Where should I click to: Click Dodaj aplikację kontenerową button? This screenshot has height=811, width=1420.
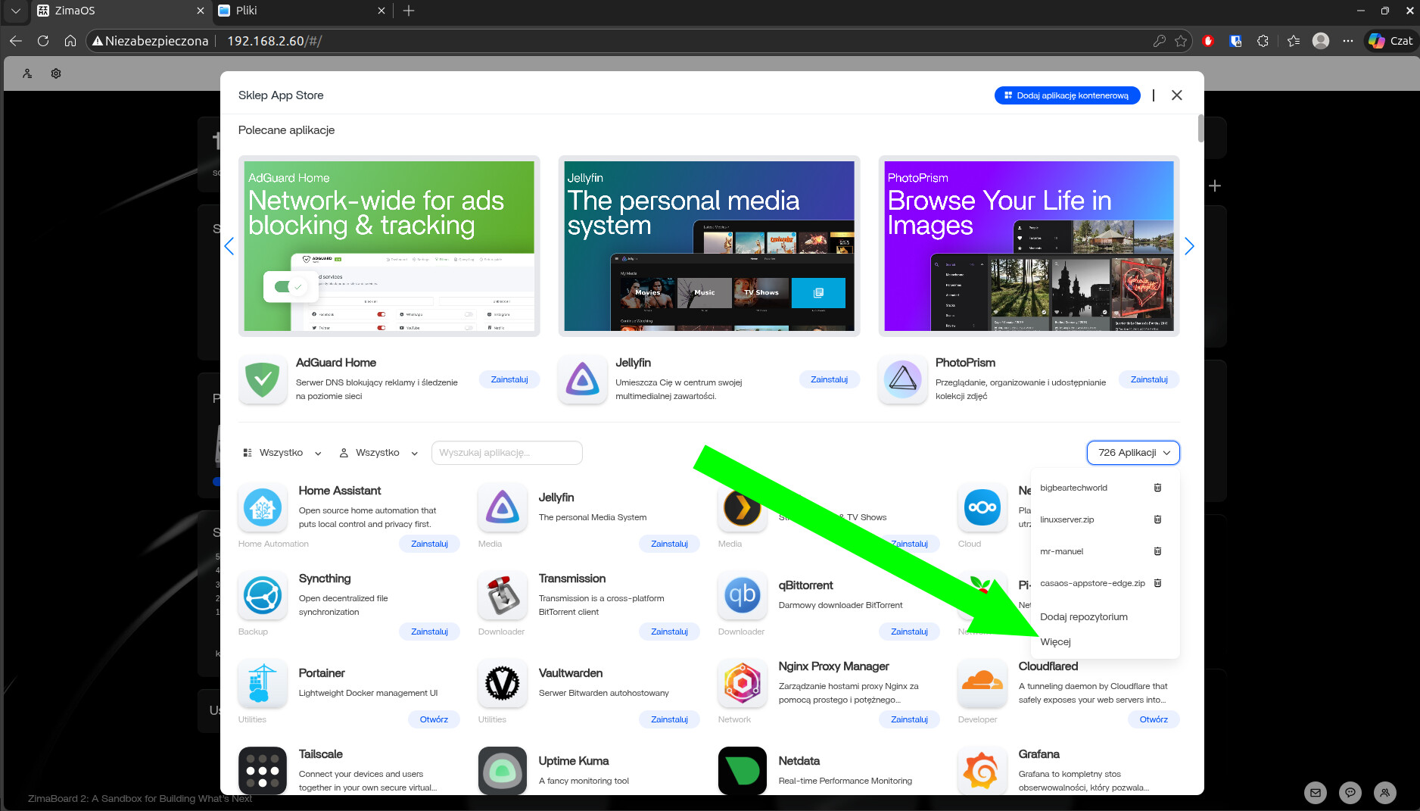click(1067, 95)
